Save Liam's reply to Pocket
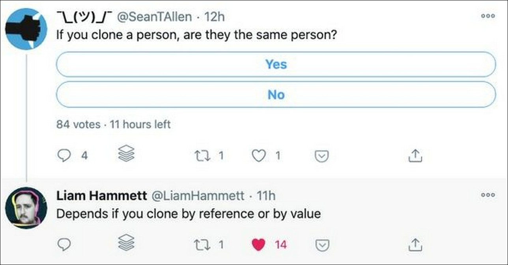Screen dimensions: 508x265 click(x=322, y=245)
